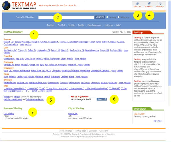Open TextMap Team footer link
171x143 pixels.
80,131
